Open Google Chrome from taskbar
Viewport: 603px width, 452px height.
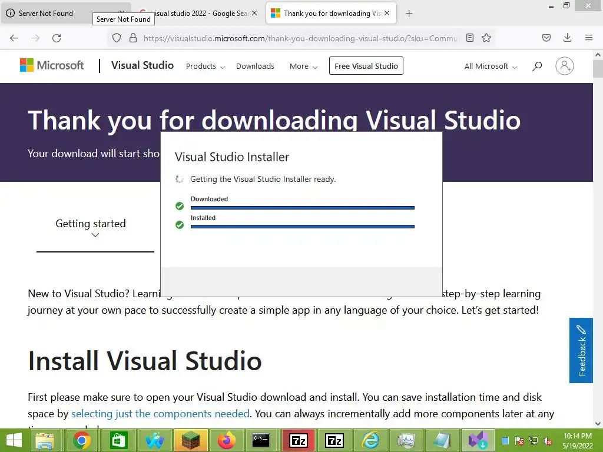click(x=81, y=440)
